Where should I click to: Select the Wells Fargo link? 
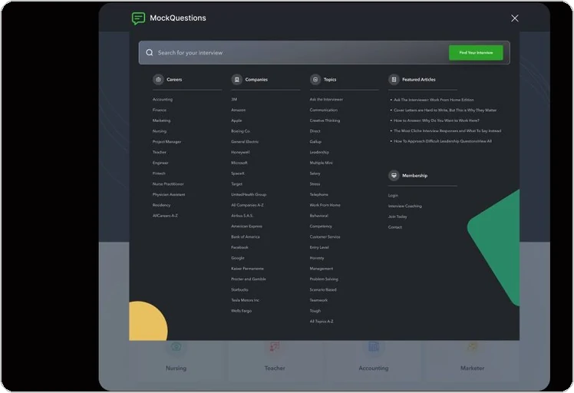[x=242, y=311]
